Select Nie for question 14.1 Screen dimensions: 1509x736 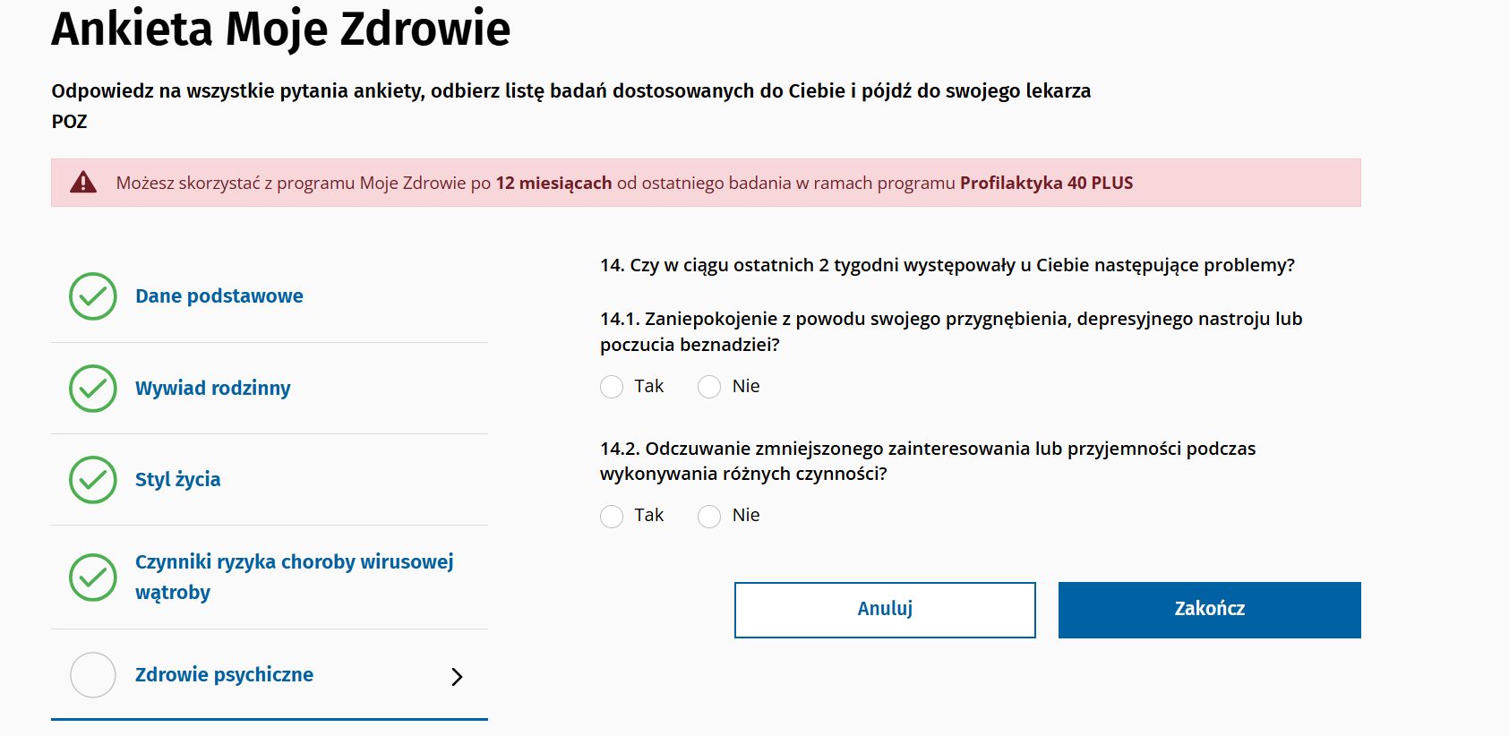point(709,386)
